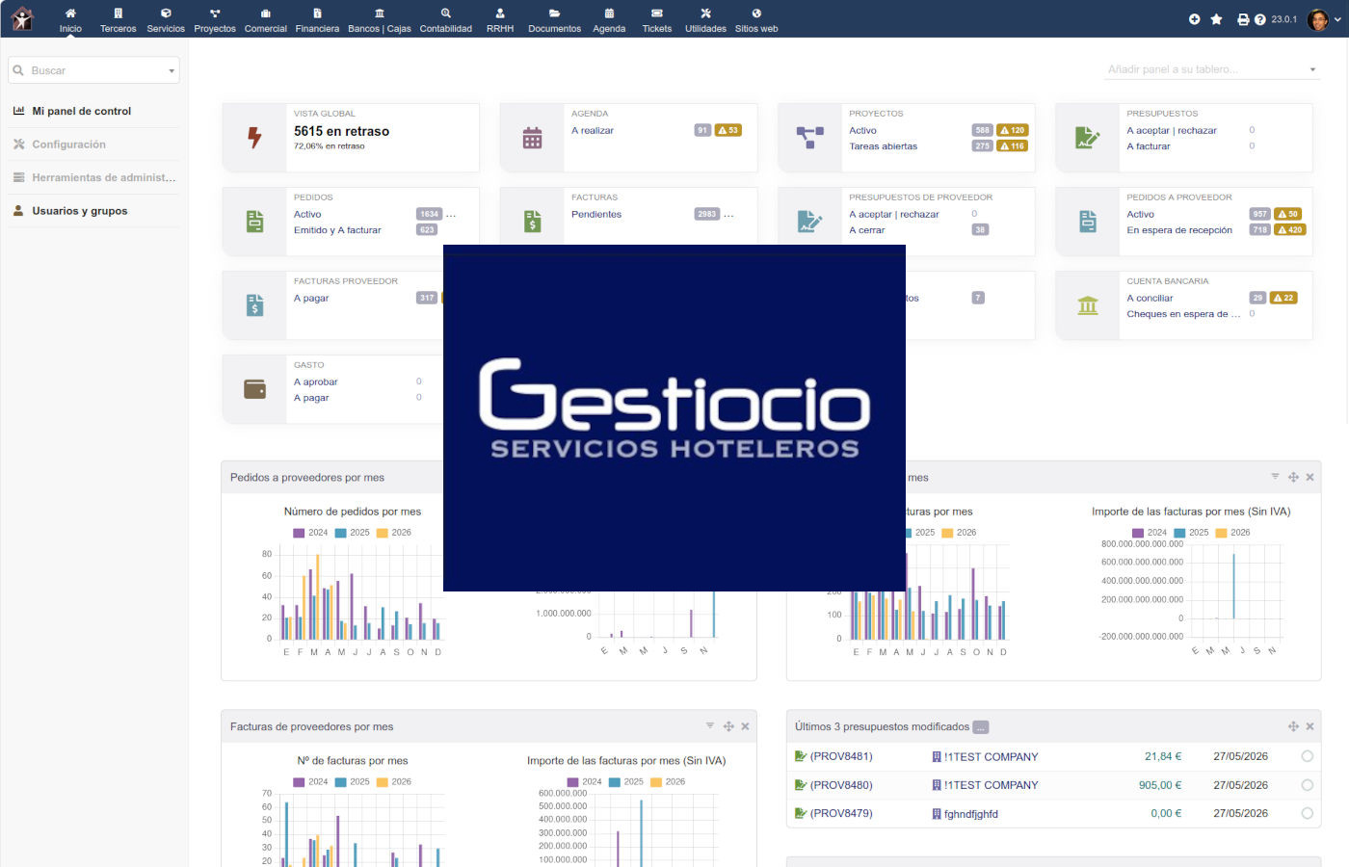Open the bookmarks star icon

[1216, 19]
